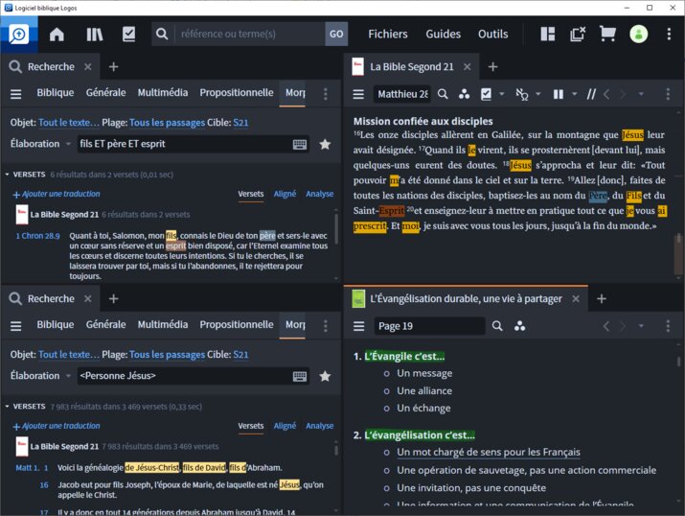Click the GO button
Screen dimensions: 685x516
pos(336,35)
